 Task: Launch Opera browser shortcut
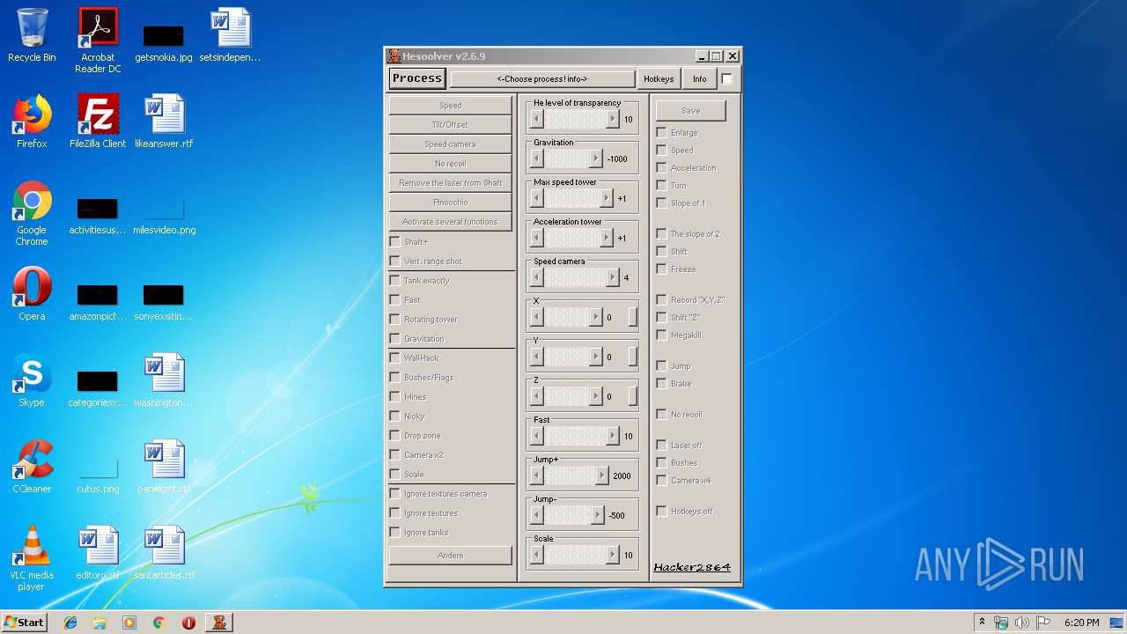pos(32,294)
